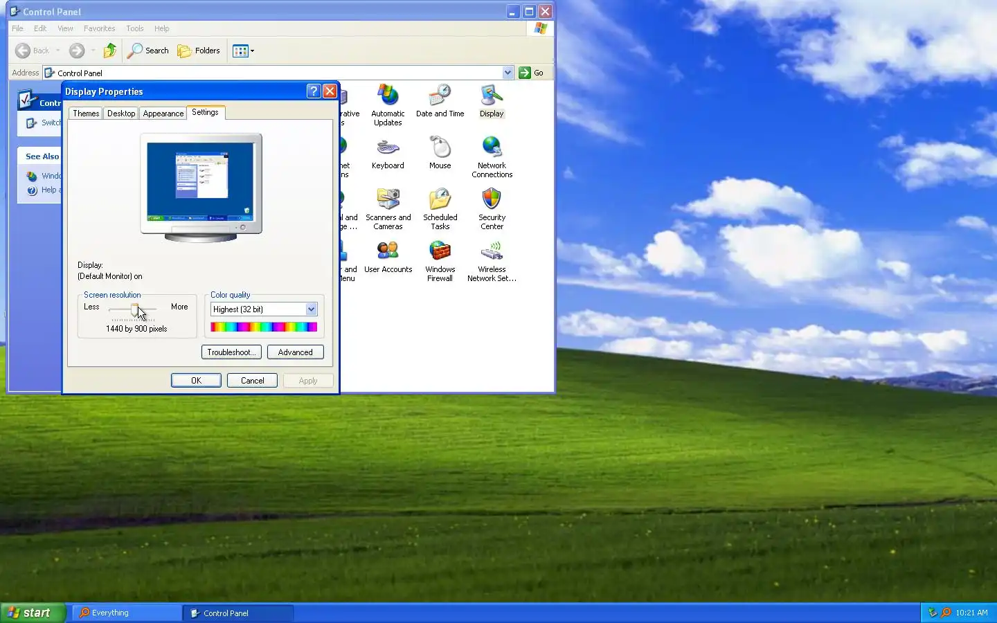Click the tray safely-remove hardware icon
Viewport: 997px width, 623px height.
point(932,613)
